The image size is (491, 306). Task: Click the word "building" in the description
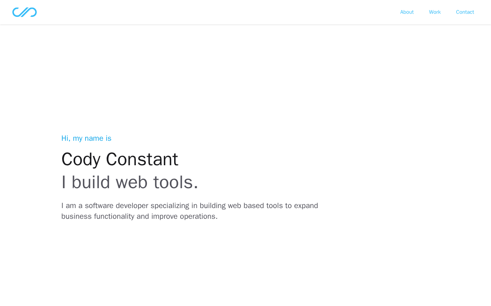coord(213,206)
